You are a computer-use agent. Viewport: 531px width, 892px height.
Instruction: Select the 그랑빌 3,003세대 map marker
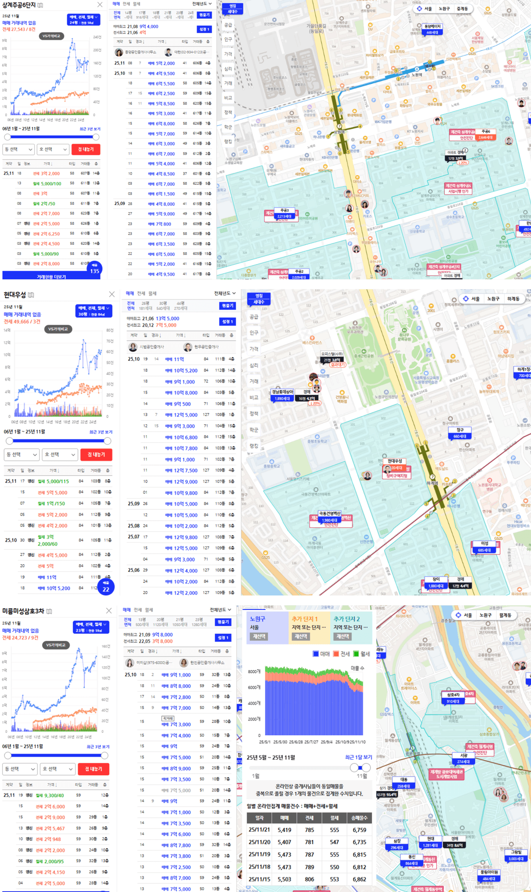coord(516,855)
